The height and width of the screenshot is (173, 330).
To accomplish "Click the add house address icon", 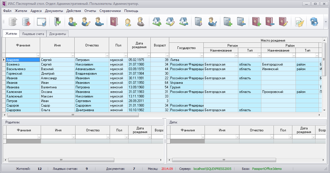I will click(157, 22).
